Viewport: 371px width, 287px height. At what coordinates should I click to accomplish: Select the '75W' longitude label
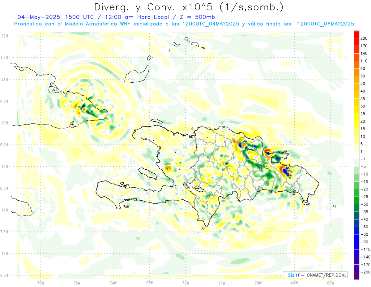[77, 283]
